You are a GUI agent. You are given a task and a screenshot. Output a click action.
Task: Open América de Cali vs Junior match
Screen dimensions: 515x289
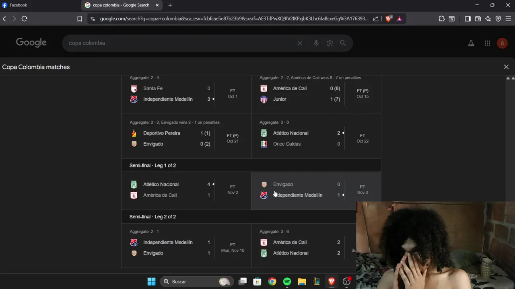pyautogui.click(x=316, y=94)
